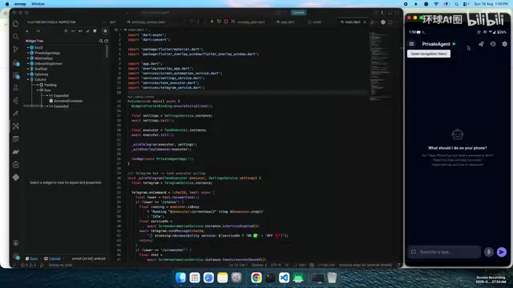Open the Explorer view in the activity bar
Screen dimensions: 513x288
pos(16,23)
